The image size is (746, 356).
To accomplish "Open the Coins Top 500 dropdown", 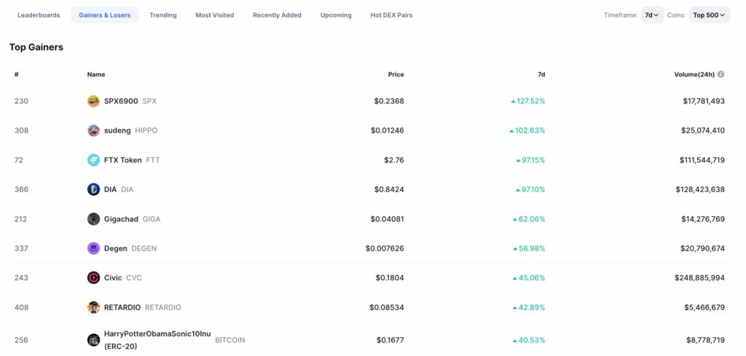I will [709, 15].
